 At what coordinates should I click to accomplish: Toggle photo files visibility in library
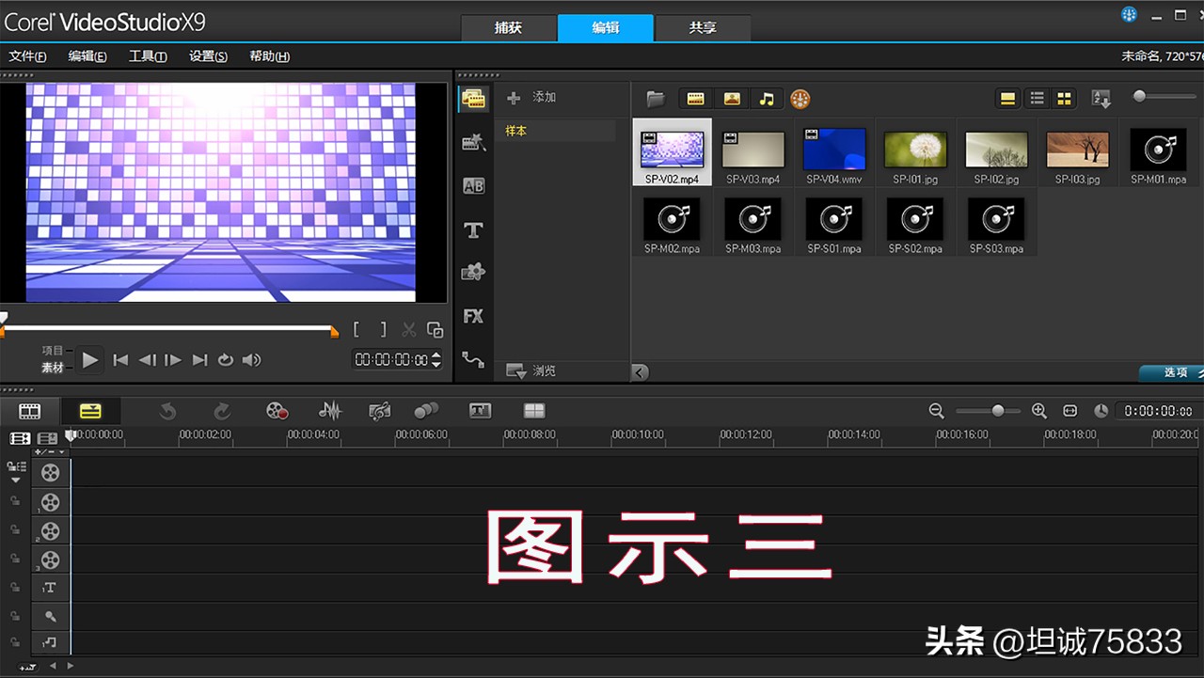tap(731, 99)
